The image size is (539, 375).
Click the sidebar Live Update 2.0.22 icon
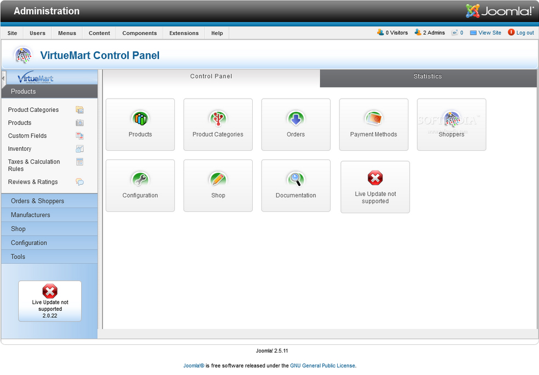(x=50, y=291)
